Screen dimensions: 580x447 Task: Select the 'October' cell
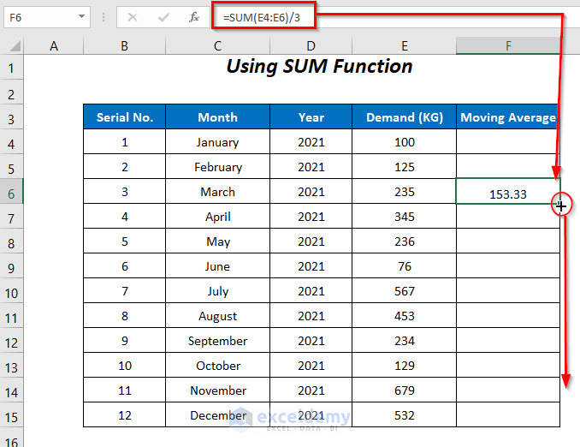[x=217, y=365]
